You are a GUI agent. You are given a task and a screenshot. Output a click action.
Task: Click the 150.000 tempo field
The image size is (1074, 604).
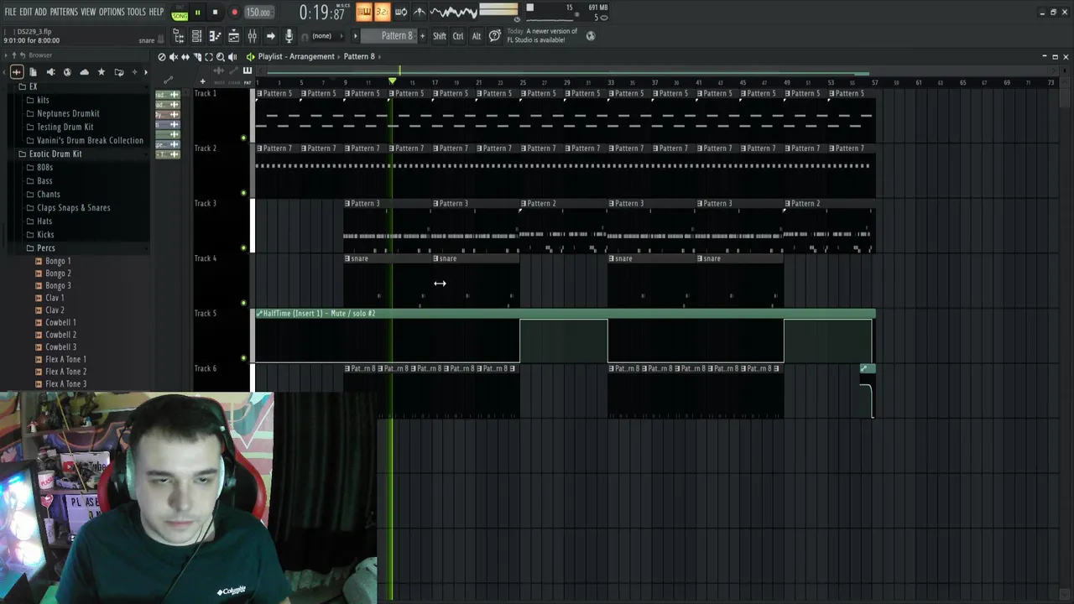pos(258,13)
